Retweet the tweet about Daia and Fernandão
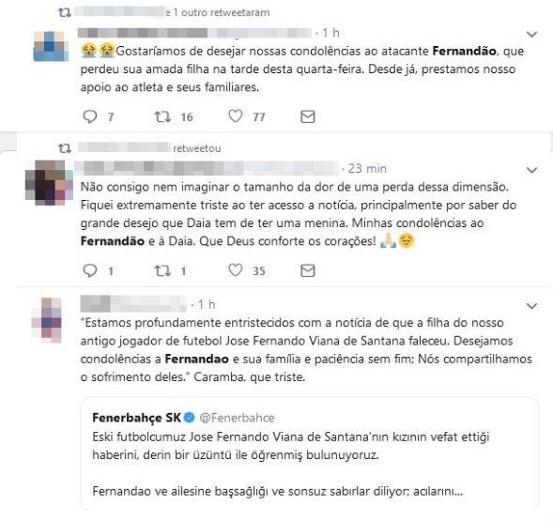 point(162,270)
